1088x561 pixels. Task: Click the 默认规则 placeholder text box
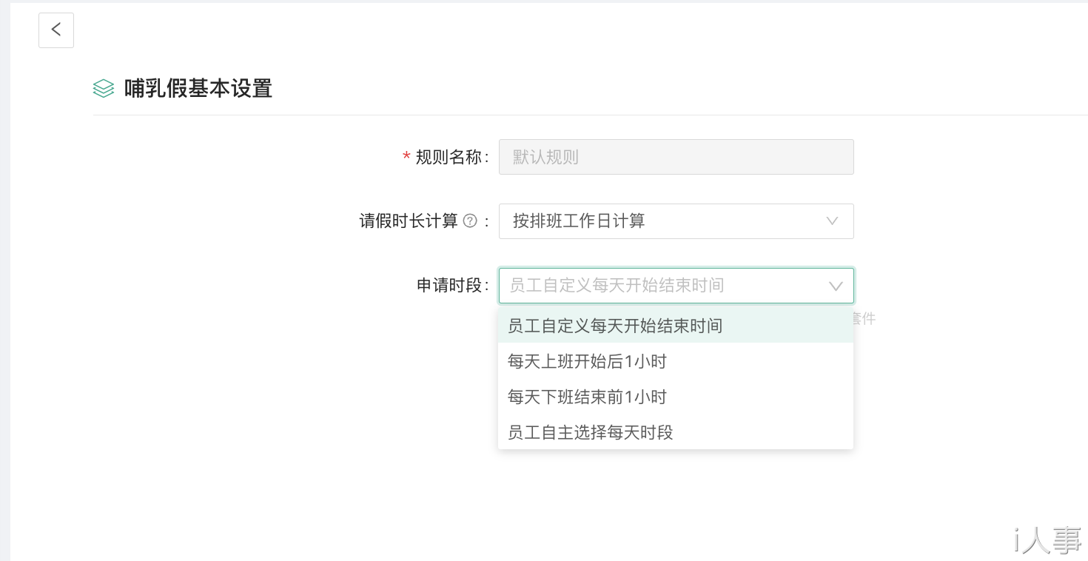point(676,157)
